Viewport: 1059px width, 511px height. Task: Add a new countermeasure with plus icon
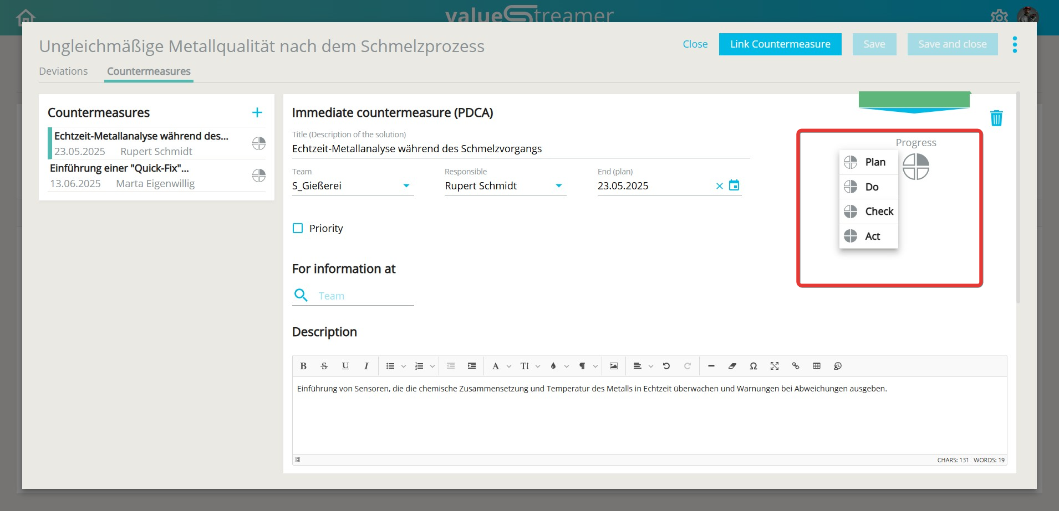(257, 112)
